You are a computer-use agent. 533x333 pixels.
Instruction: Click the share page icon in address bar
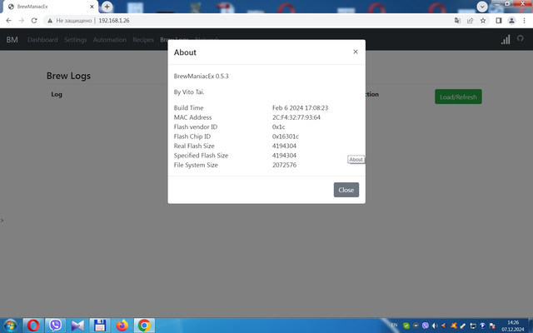tap(470, 21)
